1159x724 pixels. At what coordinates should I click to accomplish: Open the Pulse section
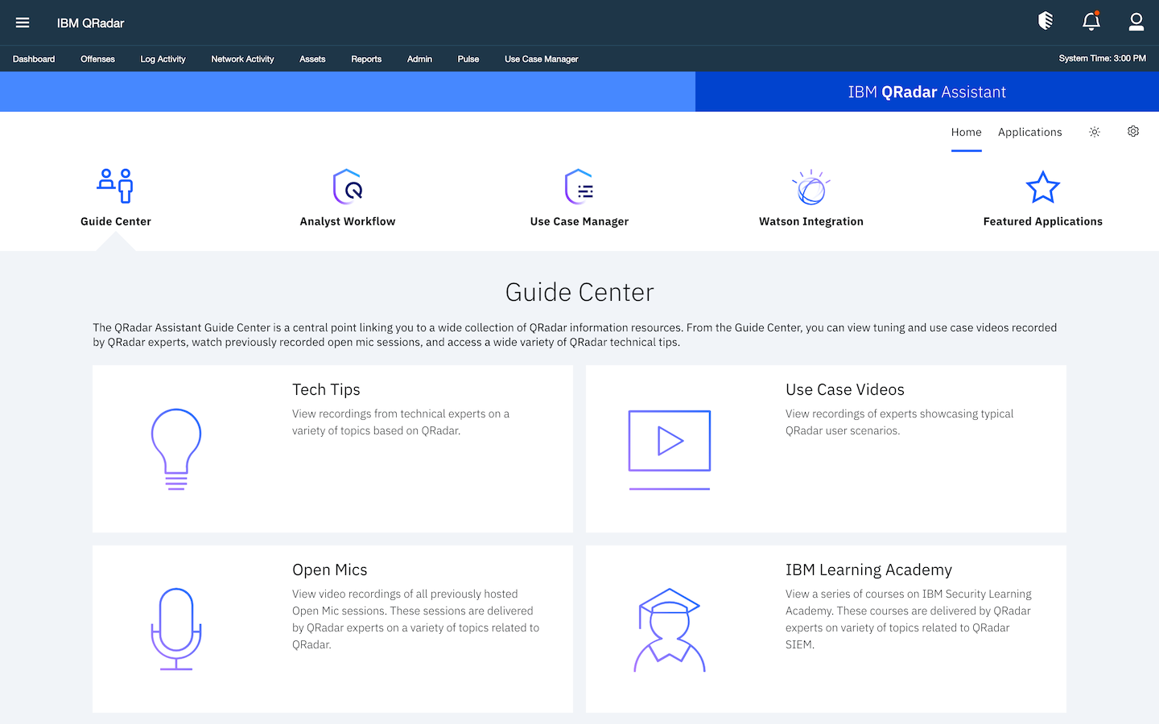click(468, 59)
